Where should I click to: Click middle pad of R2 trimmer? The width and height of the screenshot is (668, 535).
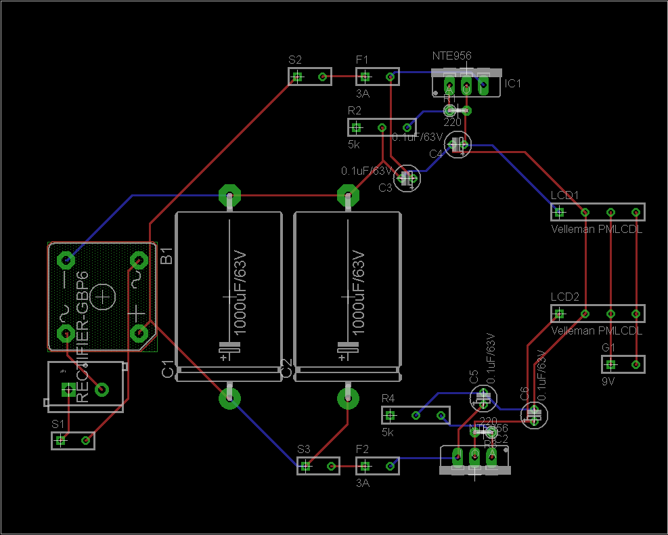tap(382, 127)
